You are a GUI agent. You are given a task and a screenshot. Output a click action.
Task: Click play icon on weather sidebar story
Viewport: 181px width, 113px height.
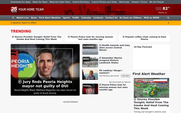[135, 99]
